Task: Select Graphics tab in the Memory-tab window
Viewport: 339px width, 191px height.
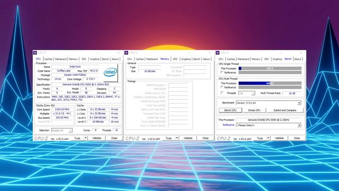Action: coord(186,59)
